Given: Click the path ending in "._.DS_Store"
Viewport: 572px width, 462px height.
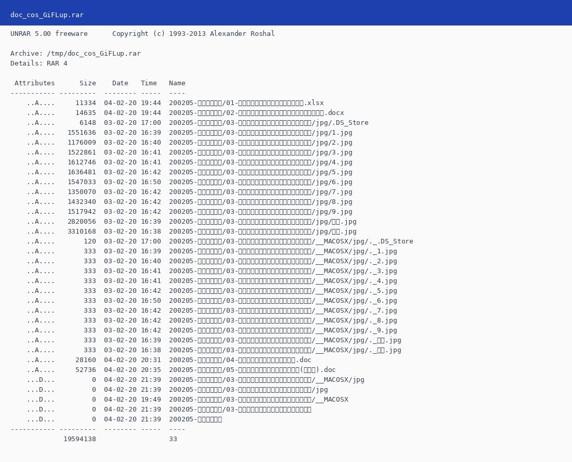Looking at the screenshot, I should (291, 241).
